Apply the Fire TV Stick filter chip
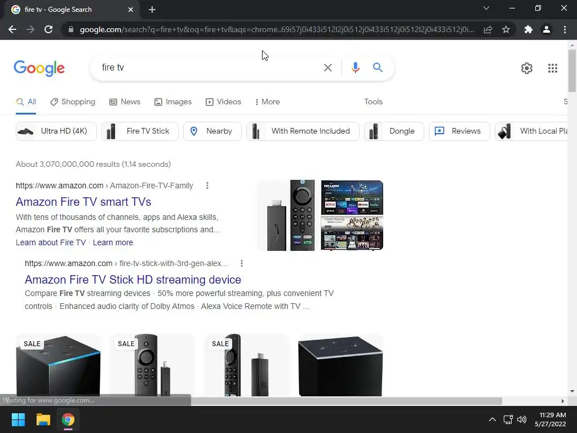The width and height of the screenshot is (577, 433). tap(140, 131)
